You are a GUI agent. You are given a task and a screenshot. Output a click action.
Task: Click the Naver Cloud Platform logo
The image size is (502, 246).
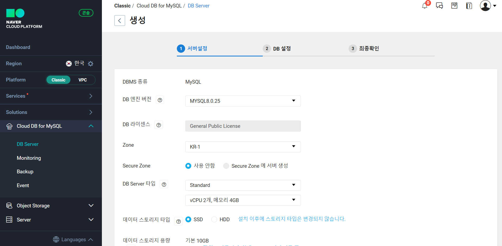tap(24, 19)
